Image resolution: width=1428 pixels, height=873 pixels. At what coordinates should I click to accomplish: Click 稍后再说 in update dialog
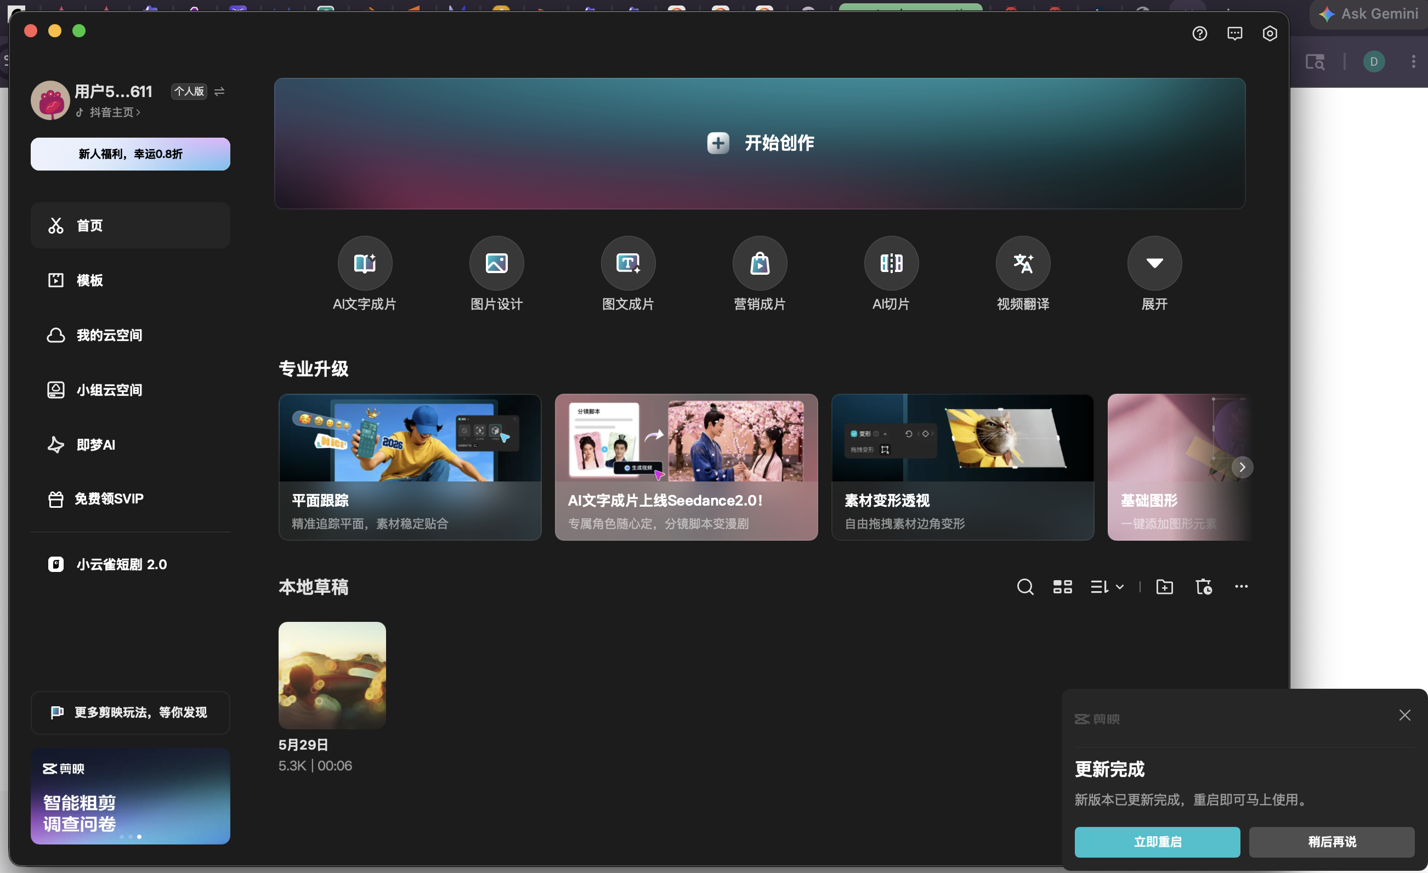click(1331, 842)
